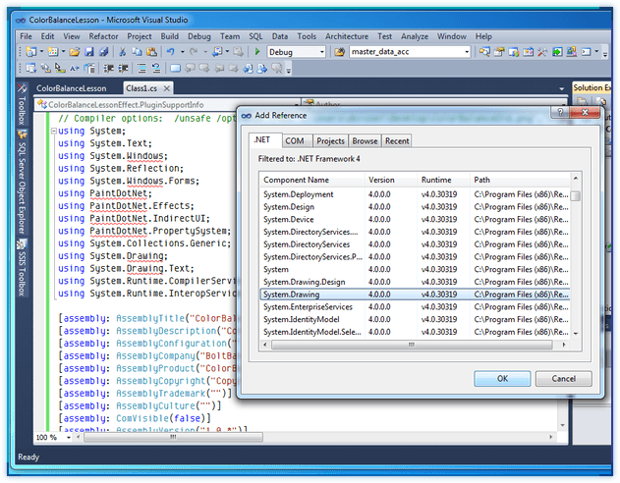
Task: Open the document tabs overflow dropdown arrow
Action: pyautogui.click(x=561, y=89)
